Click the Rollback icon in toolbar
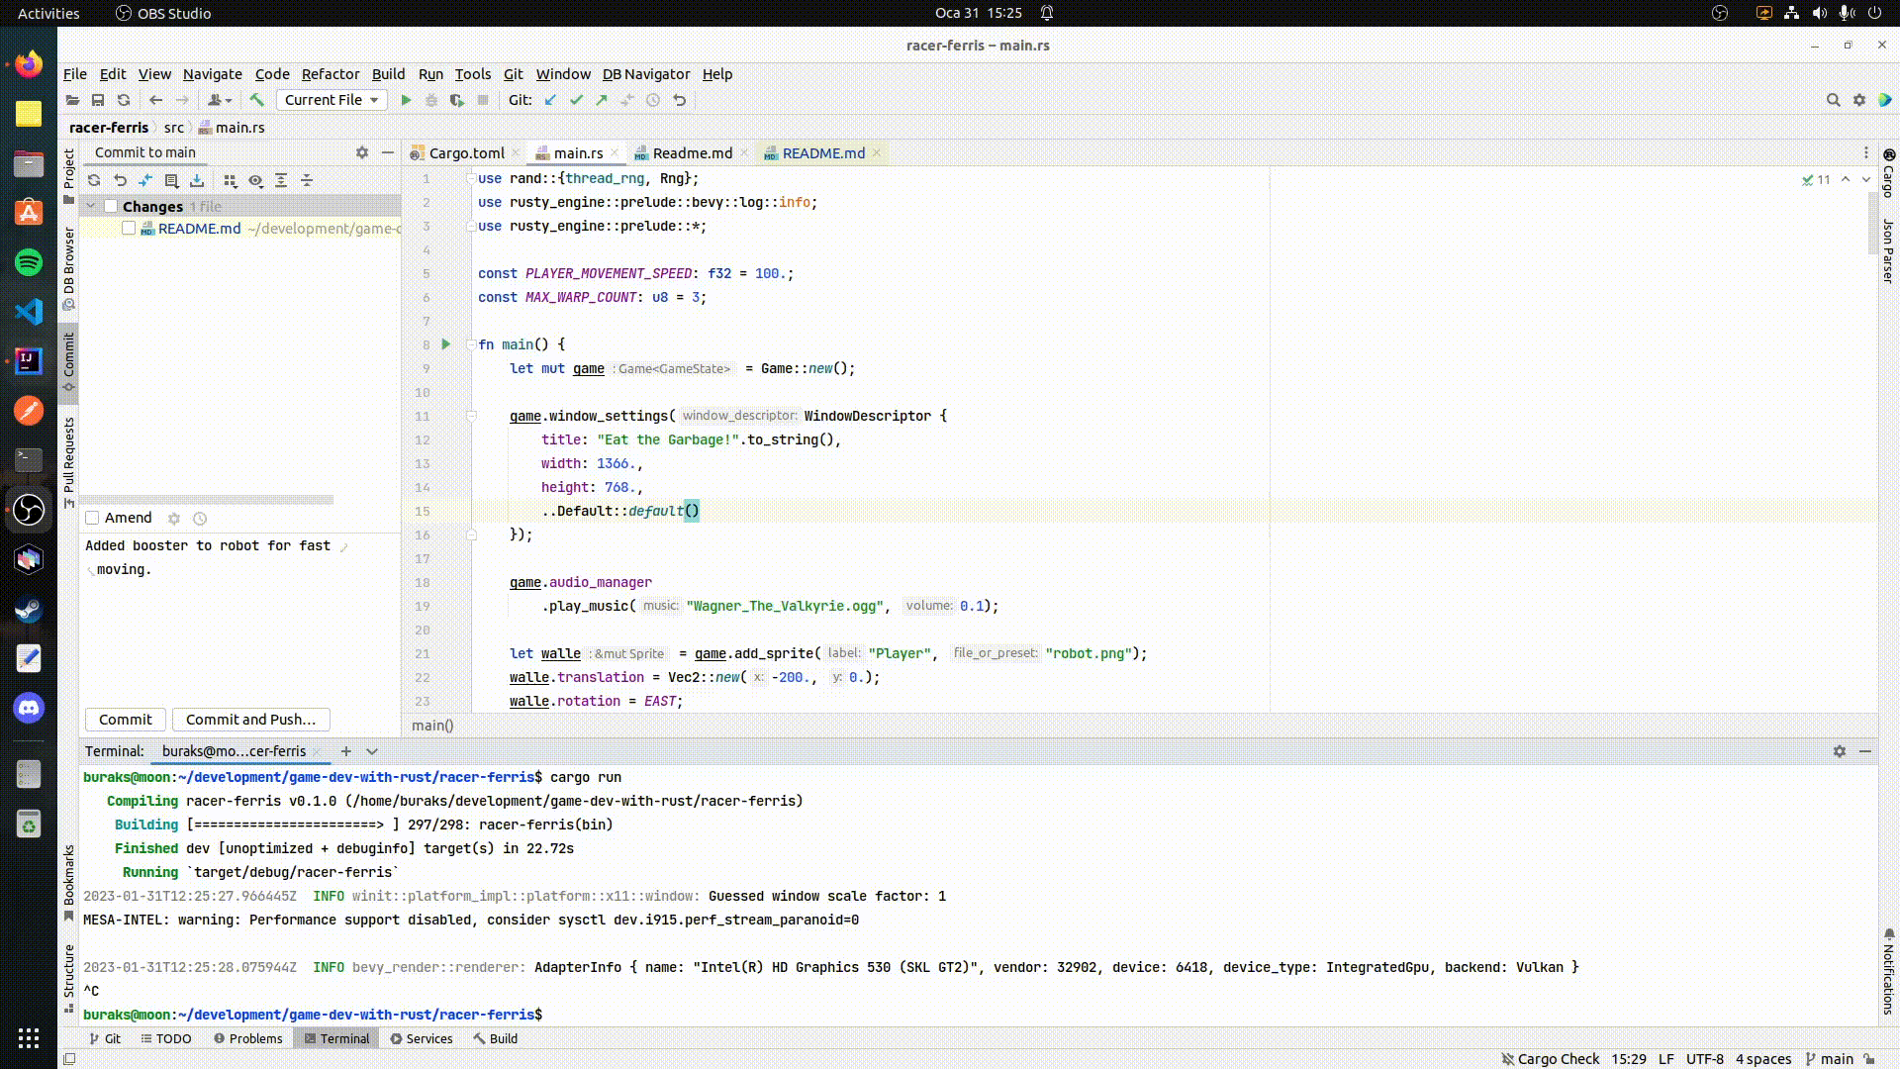 click(x=679, y=100)
